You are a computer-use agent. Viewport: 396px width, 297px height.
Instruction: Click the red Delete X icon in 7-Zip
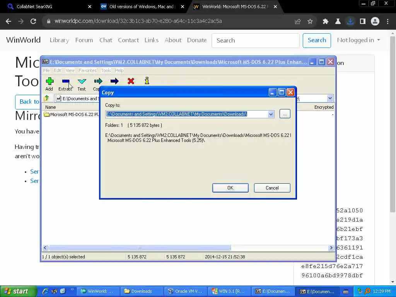coord(131,81)
